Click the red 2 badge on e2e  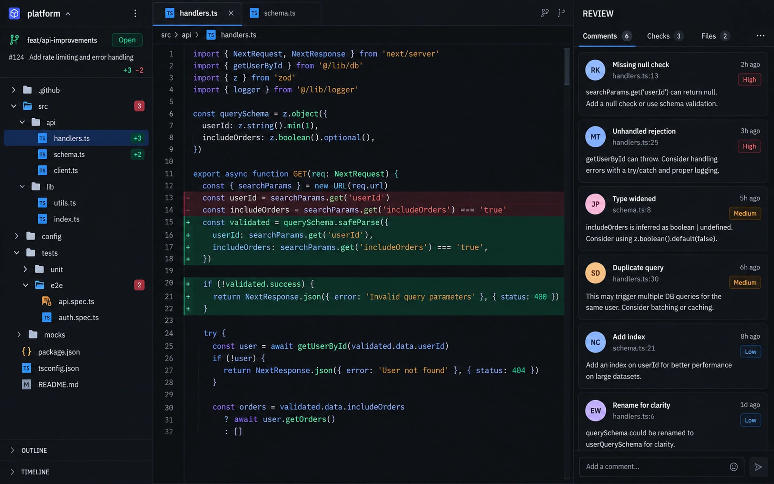click(139, 285)
